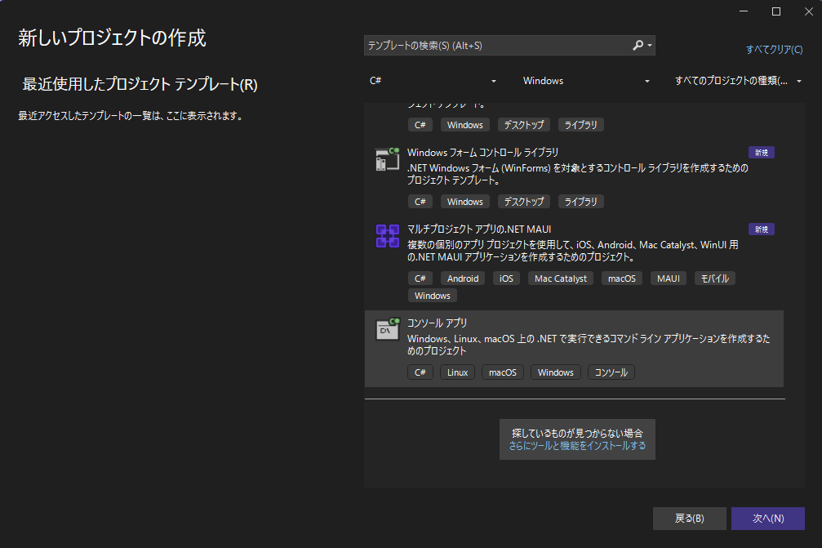This screenshot has height=548, width=822.
Task: Click the デスクトップ tag on コントロール ライブラリ
Action: click(x=524, y=201)
